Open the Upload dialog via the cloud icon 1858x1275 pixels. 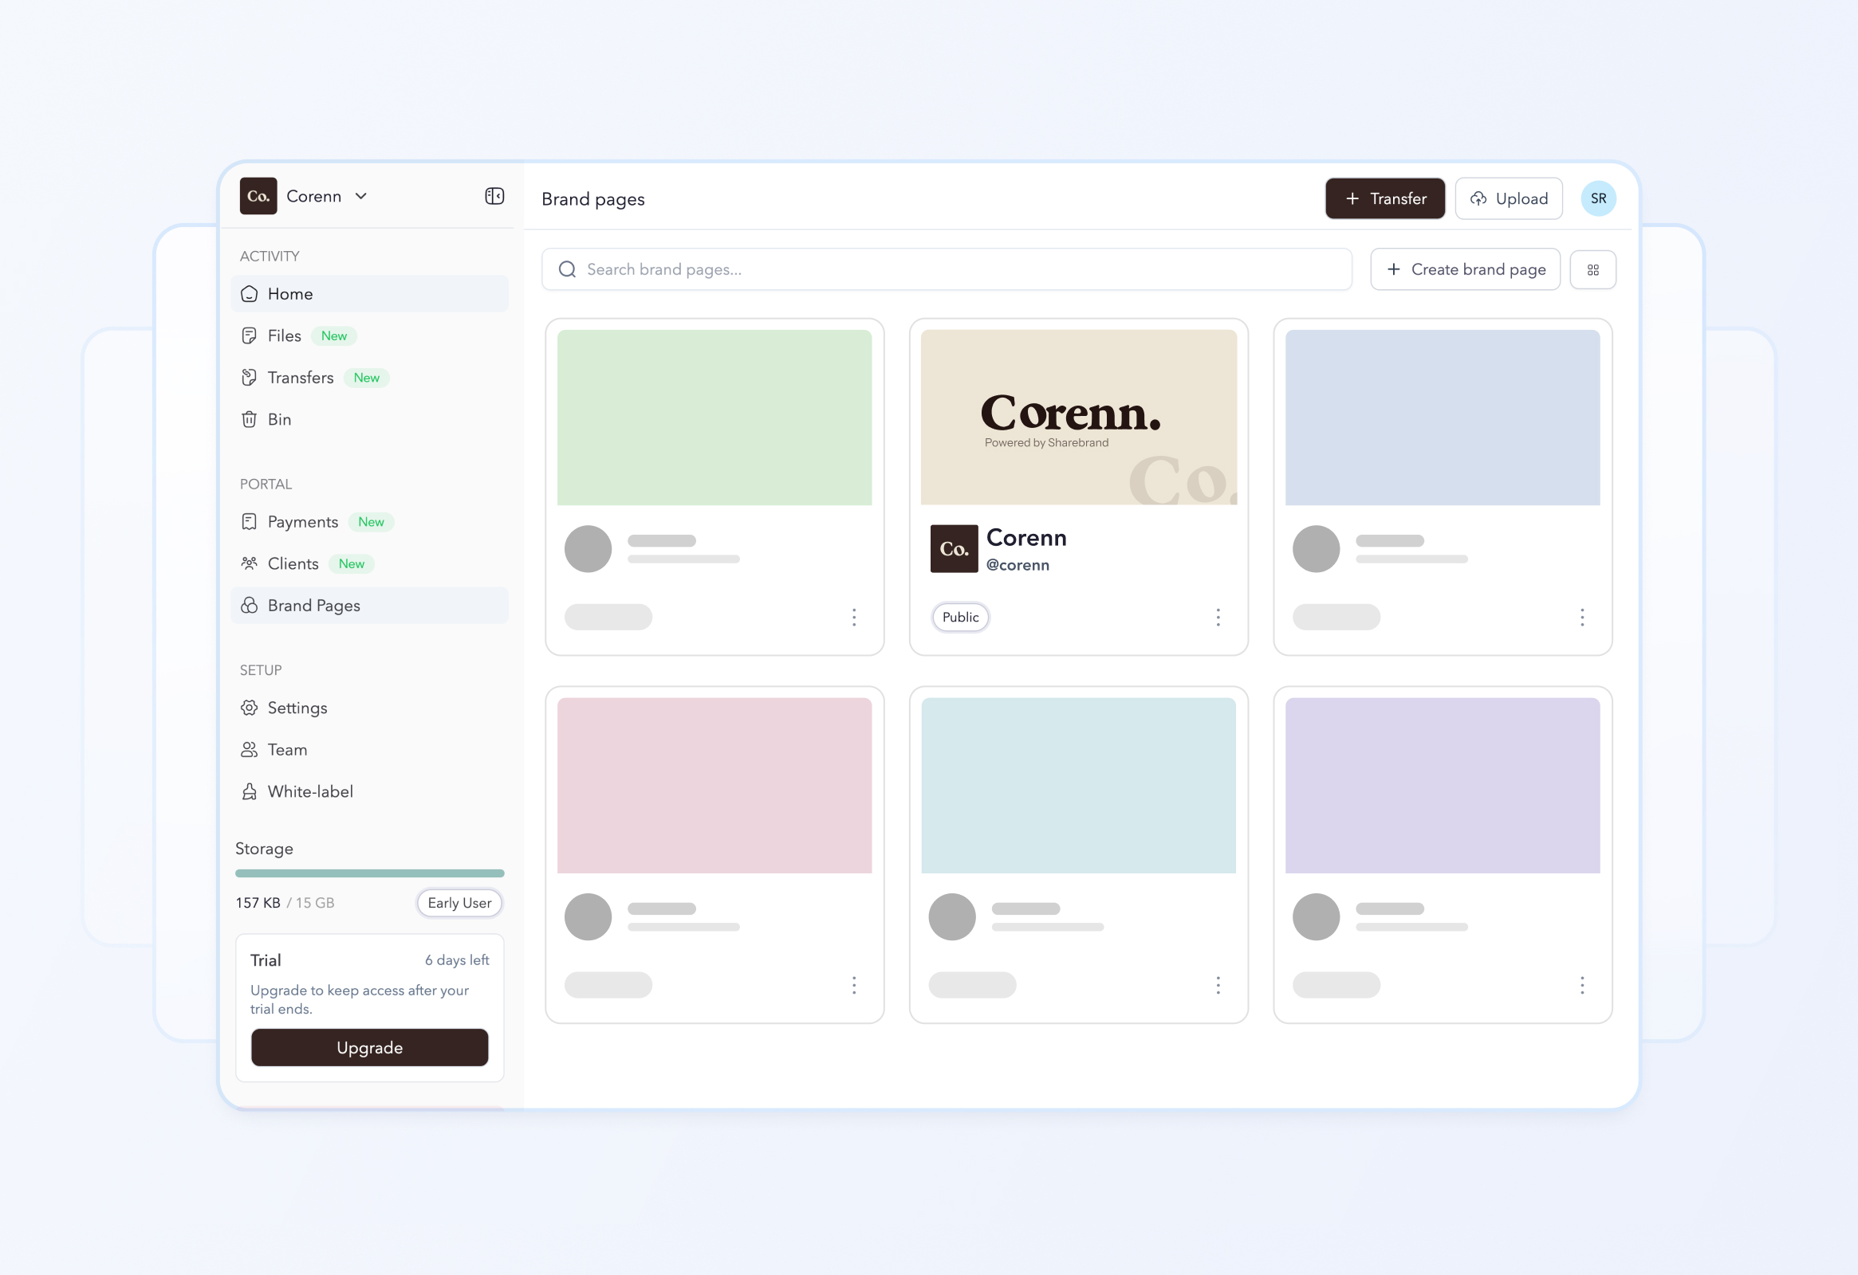click(1479, 198)
